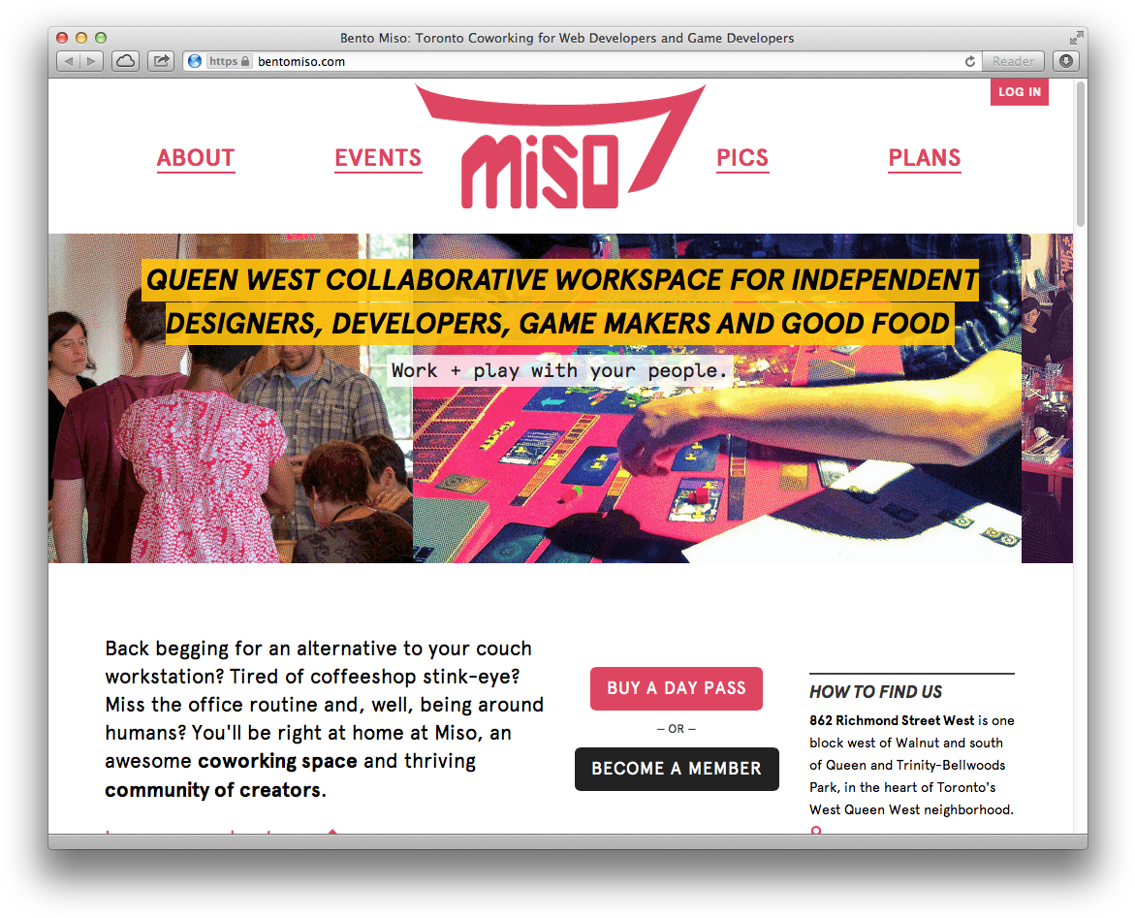Reload the page with refresh icon
The width and height of the screenshot is (1135, 918).
click(970, 61)
